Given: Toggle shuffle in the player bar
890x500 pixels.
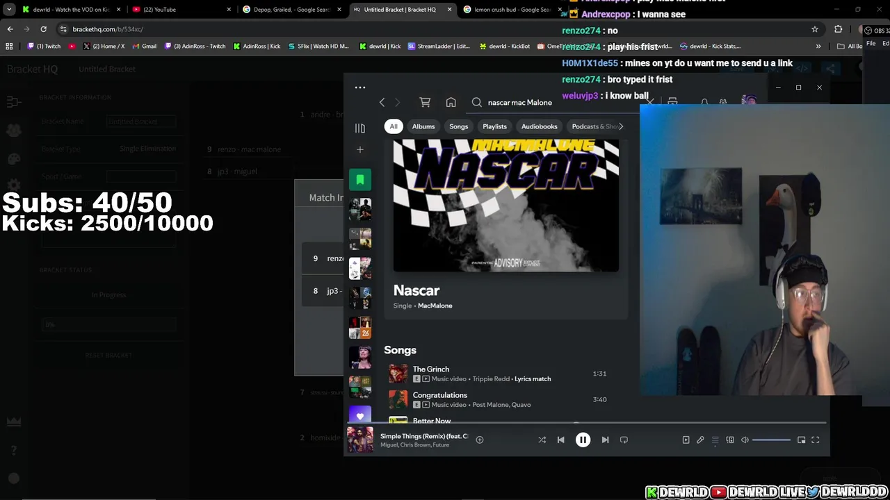Looking at the screenshot, I should click(x=542, y=440).
